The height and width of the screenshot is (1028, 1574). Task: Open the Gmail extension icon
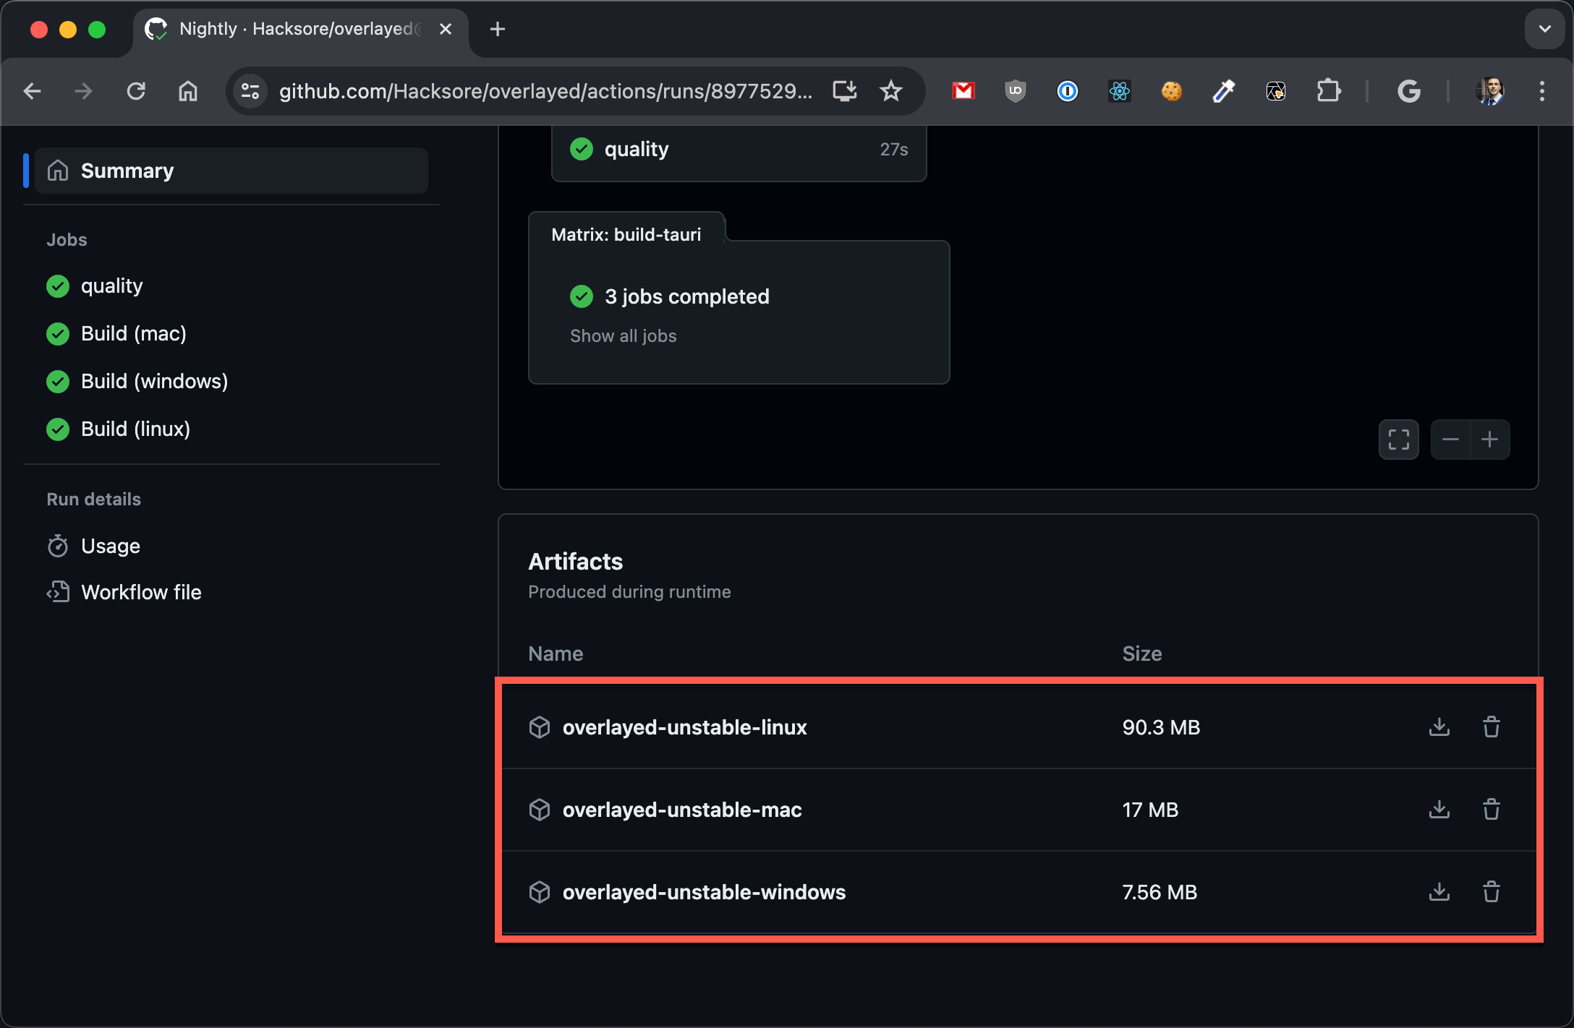tap(963, 91)
